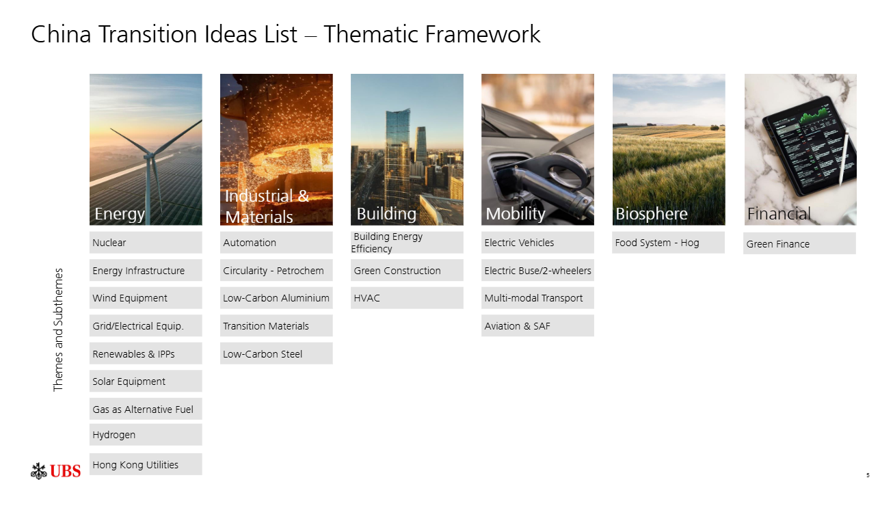Select the Mobility EV charger image
This screenshot has height=510, width=893.
click(x=537, y=149)
